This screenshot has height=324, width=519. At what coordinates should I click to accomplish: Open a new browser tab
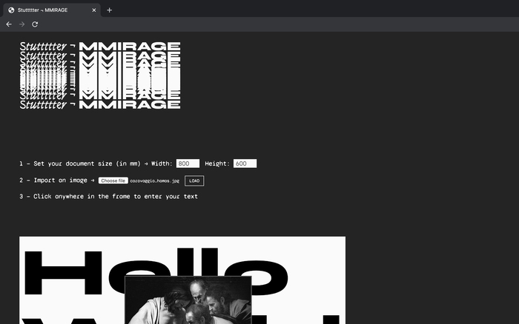(109, 10)
